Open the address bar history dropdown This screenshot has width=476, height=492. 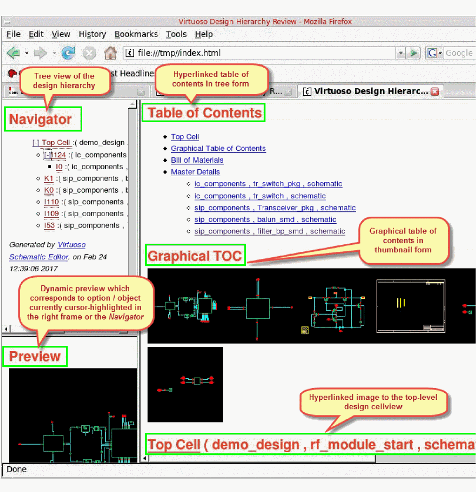click(400, 53)
